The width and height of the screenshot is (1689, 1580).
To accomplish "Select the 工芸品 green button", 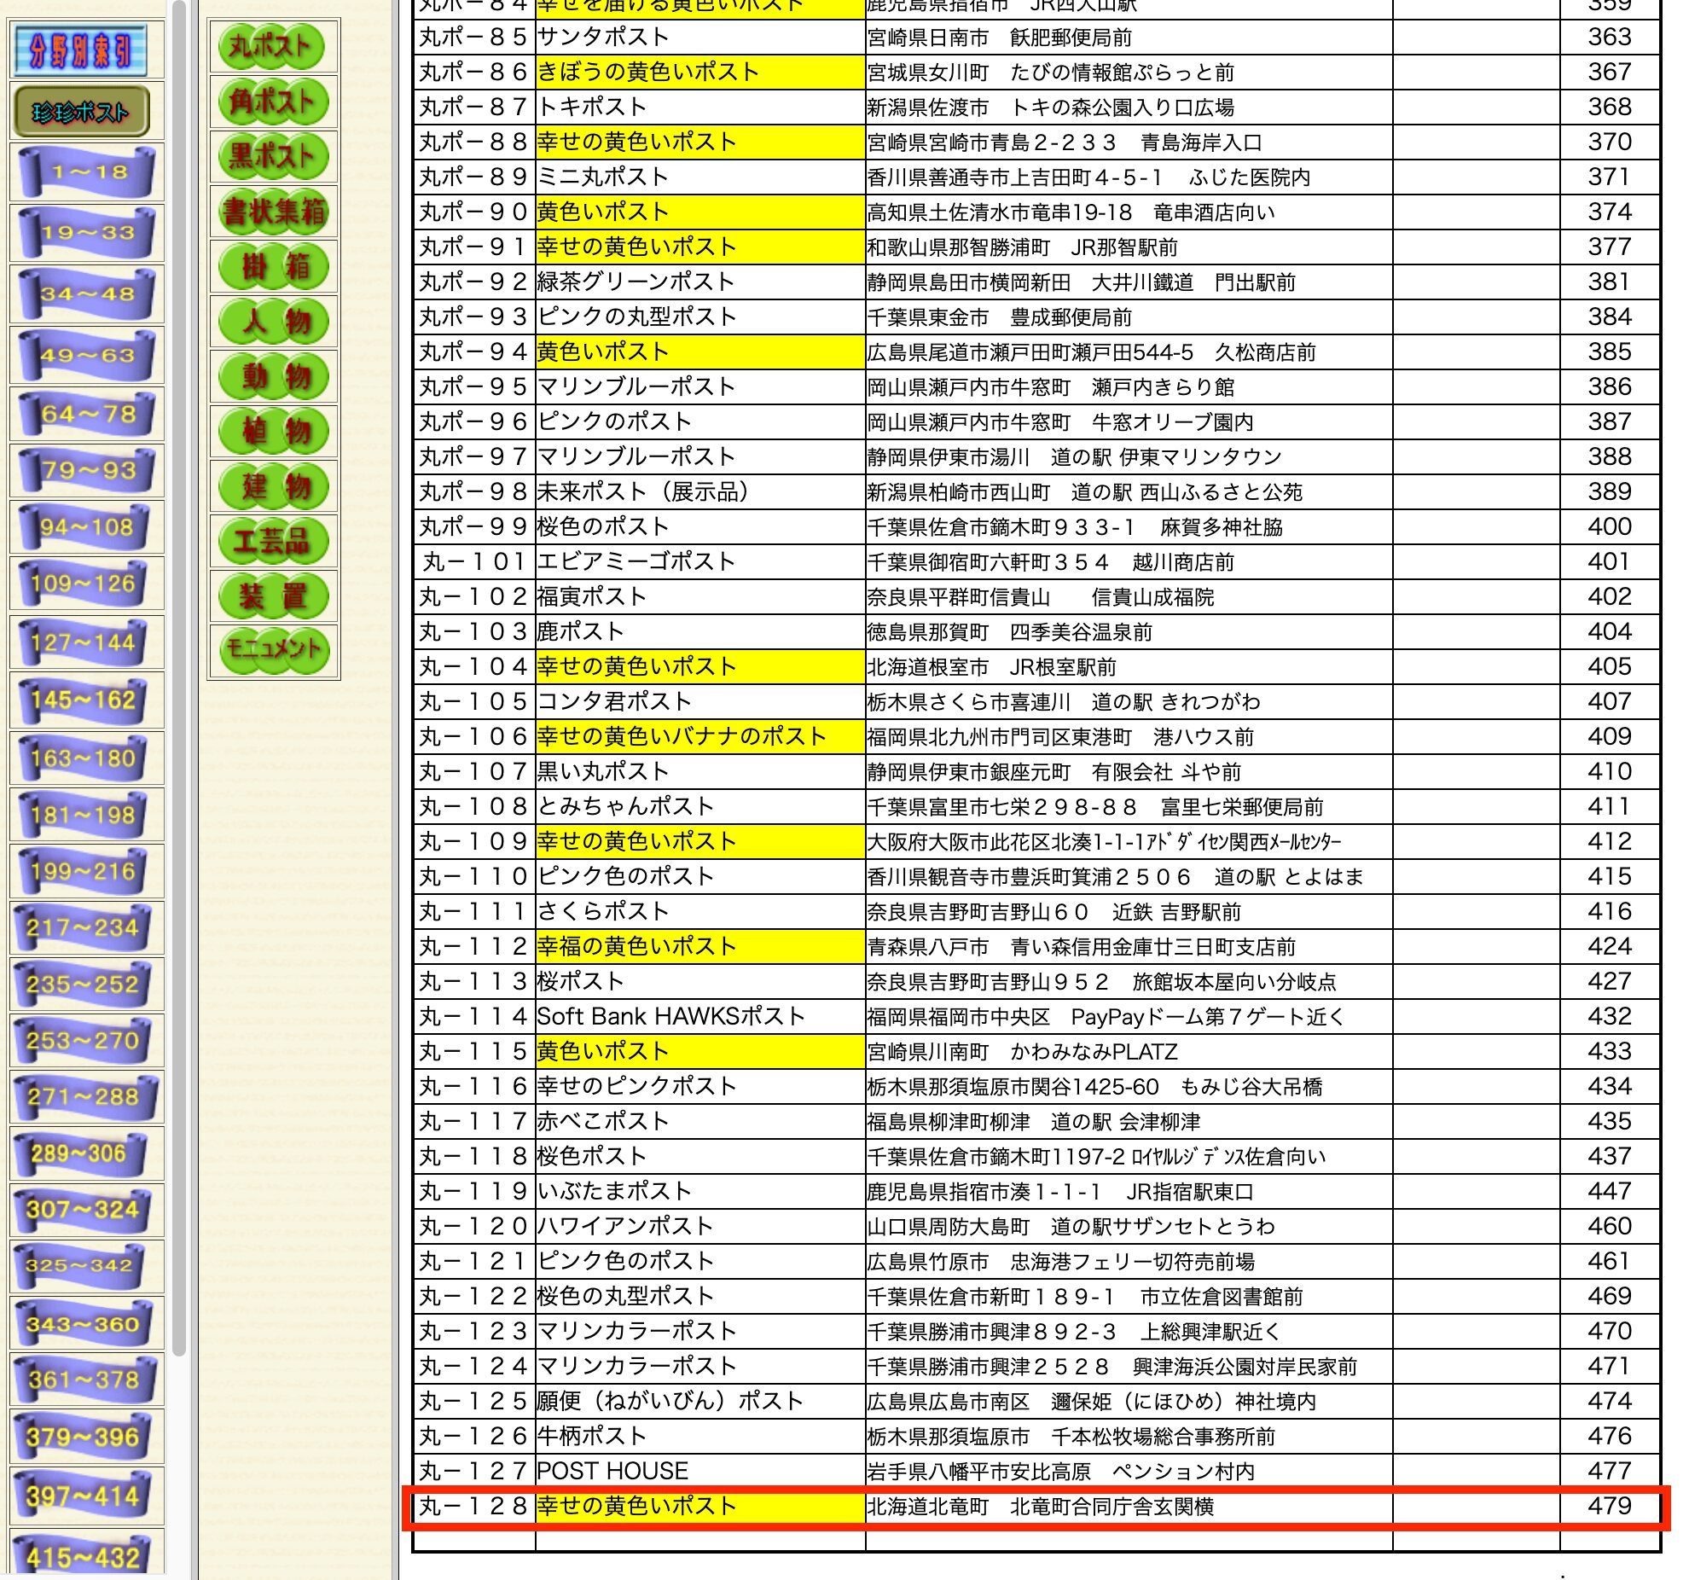I will (x=272, y=541).
